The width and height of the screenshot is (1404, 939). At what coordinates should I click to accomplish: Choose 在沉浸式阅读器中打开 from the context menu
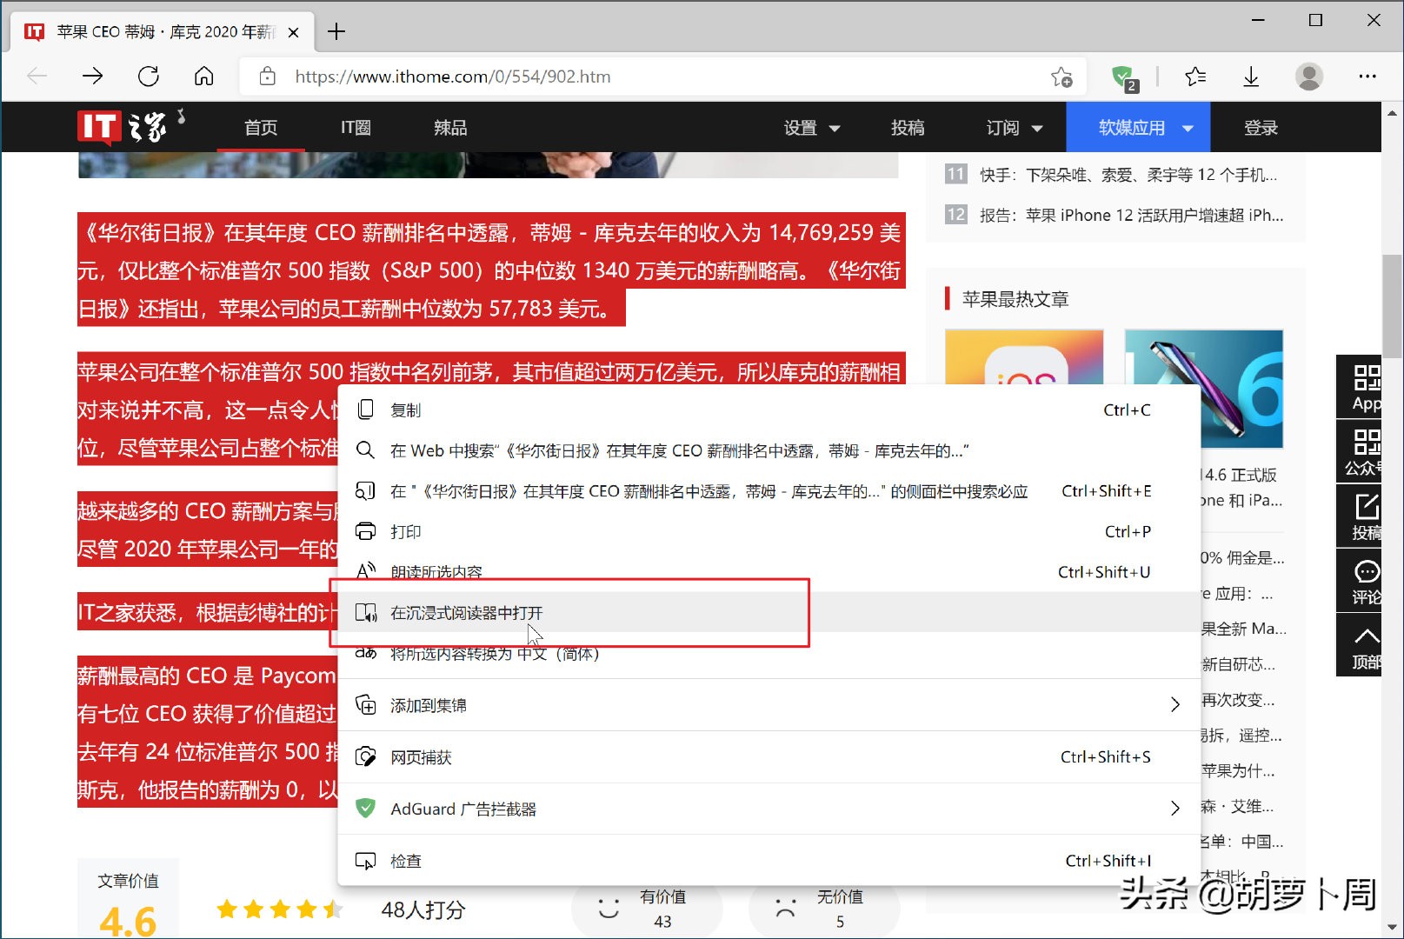click(x=466, y=612)
